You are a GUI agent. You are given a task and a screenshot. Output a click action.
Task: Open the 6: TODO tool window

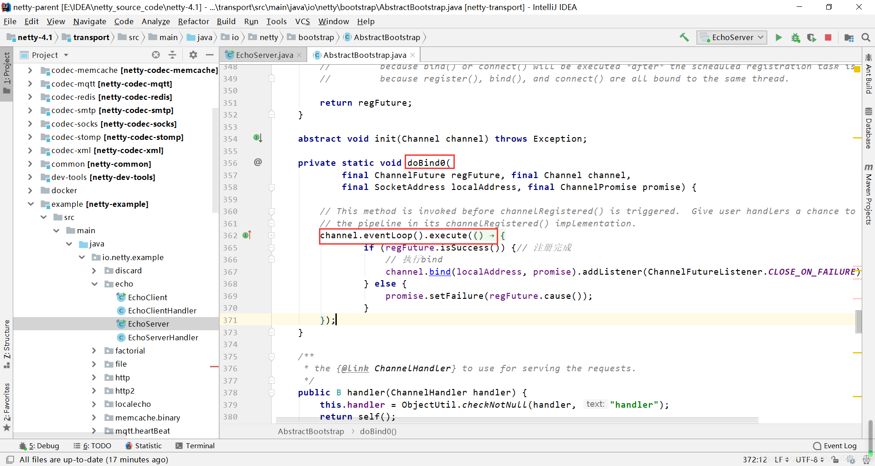pos(93,446)
